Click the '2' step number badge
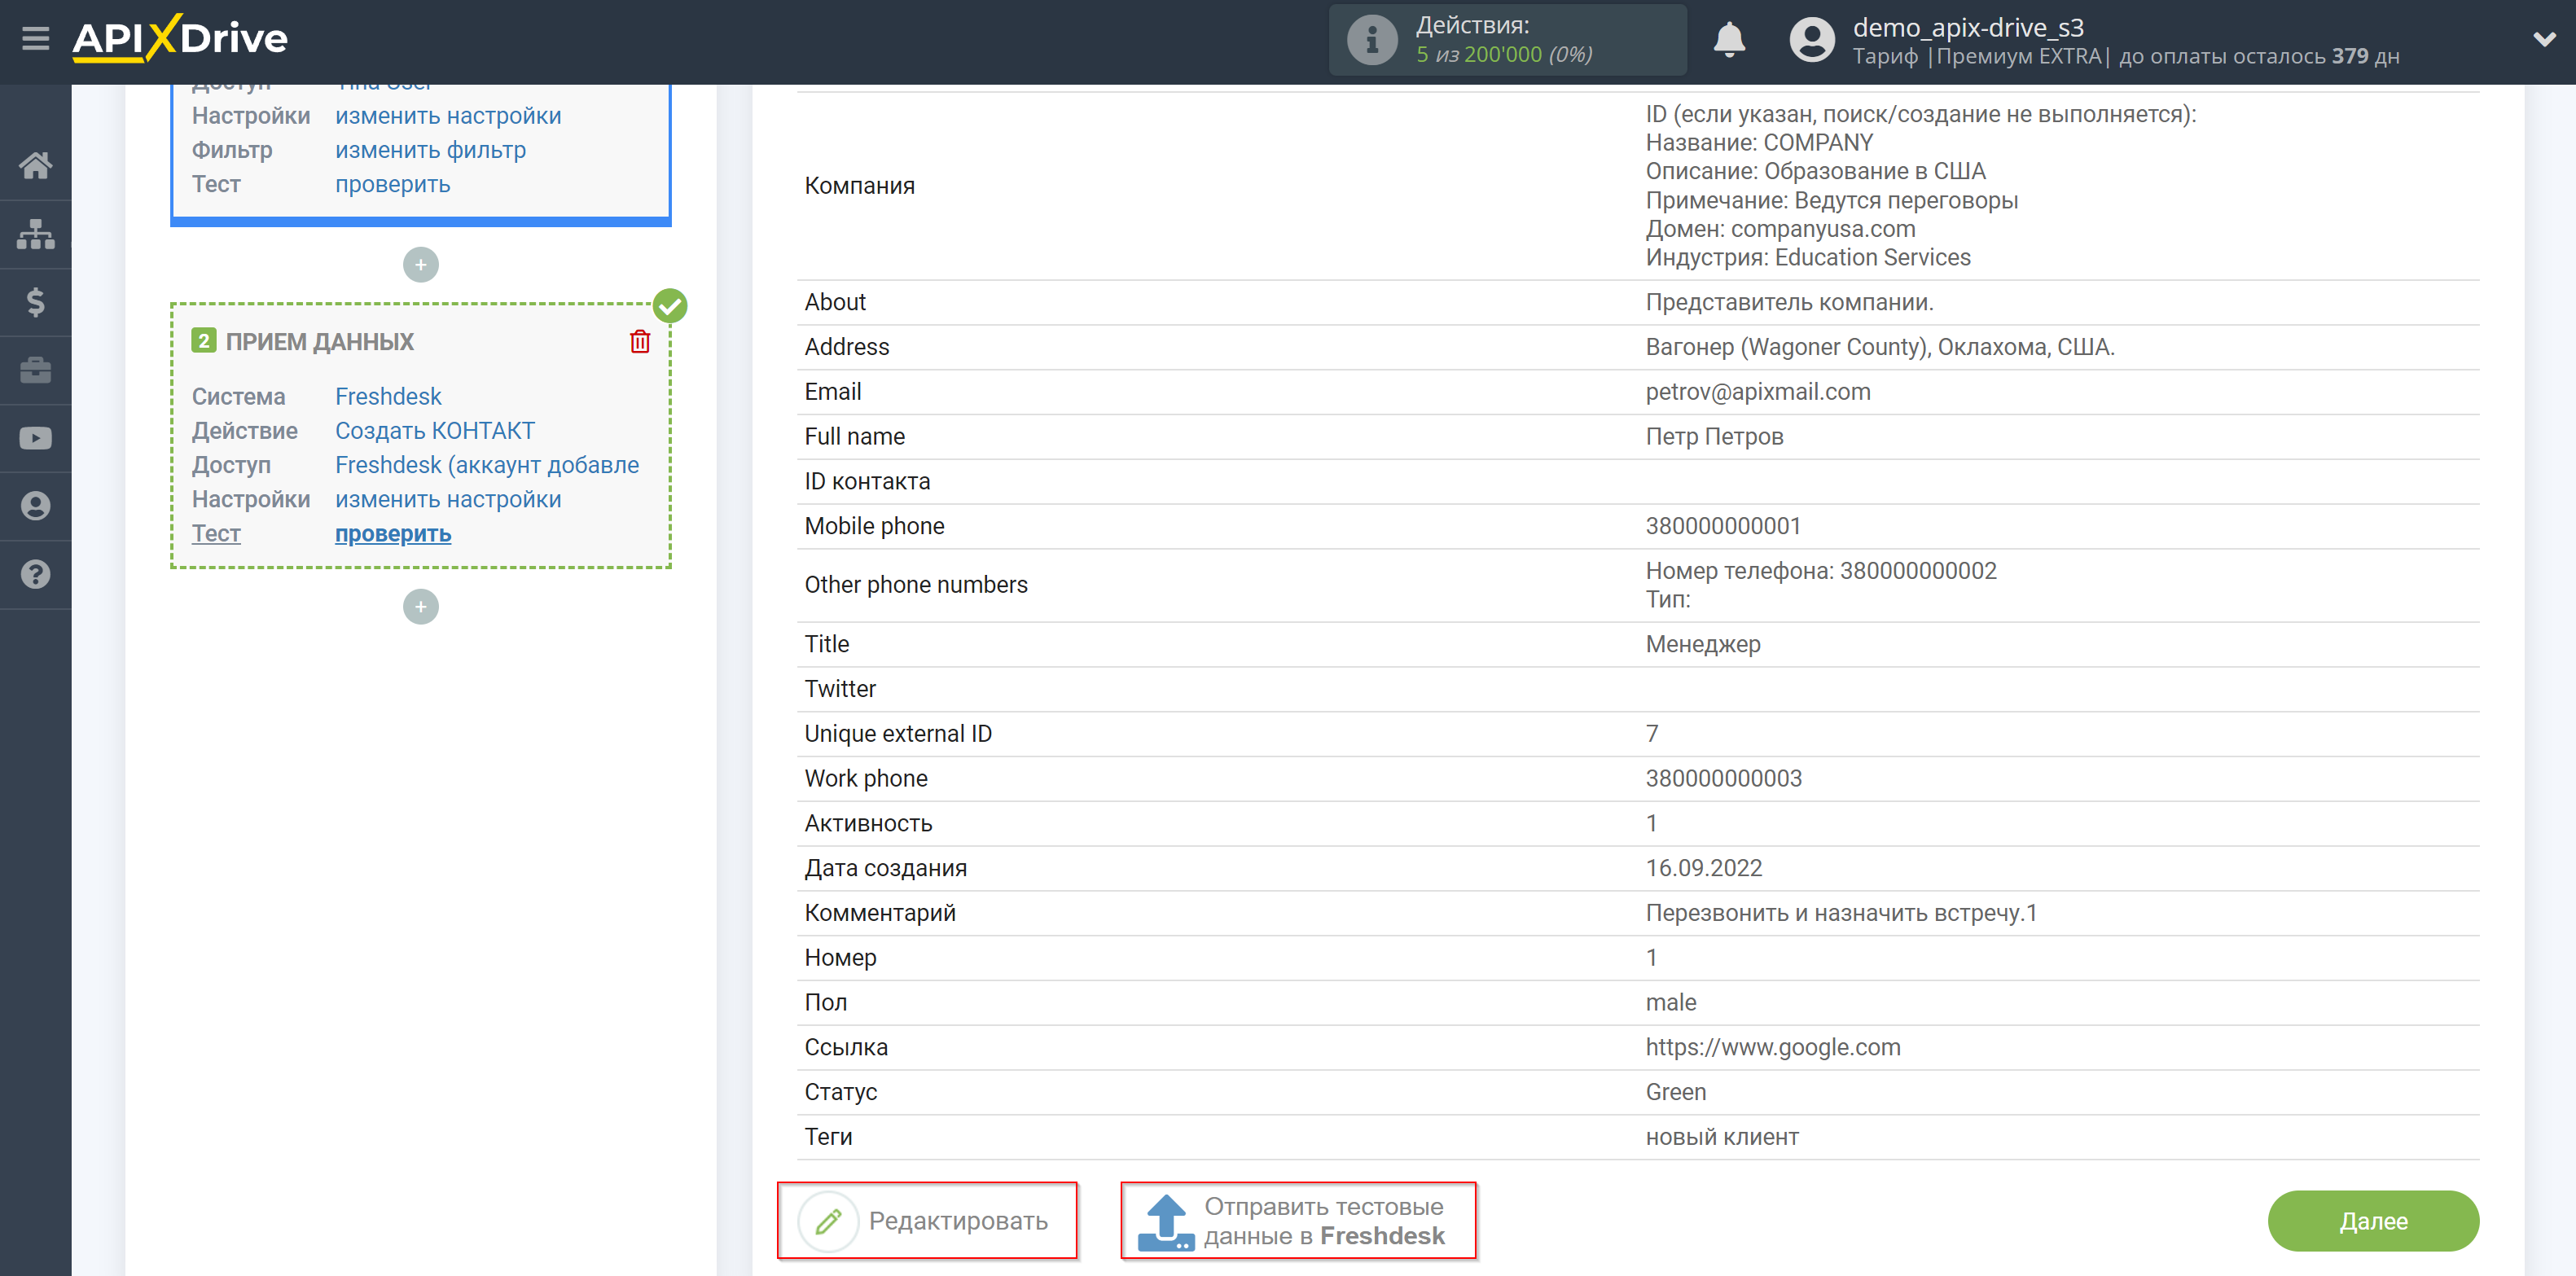 pos(203,341)
